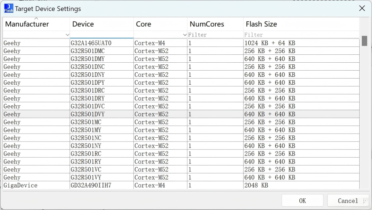Select the G32A1465UAT0 device row

pyautogui.click(x=181, y=43)
